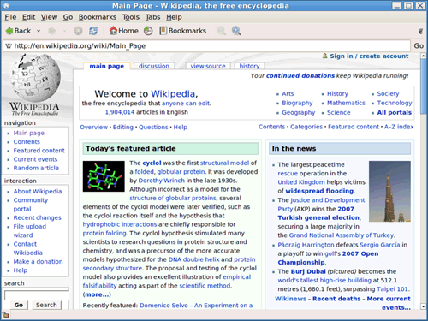428x321 pixels.
Task: Click the Stop loading icon
Action: coord(78,31)
